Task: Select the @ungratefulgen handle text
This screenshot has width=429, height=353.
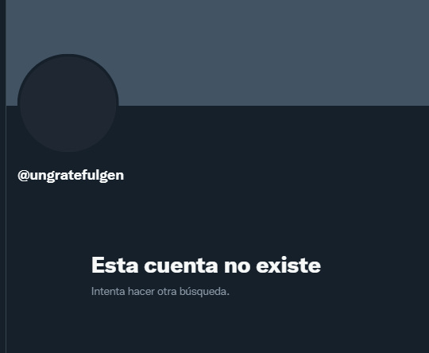Action: click(x=71, y=175)
